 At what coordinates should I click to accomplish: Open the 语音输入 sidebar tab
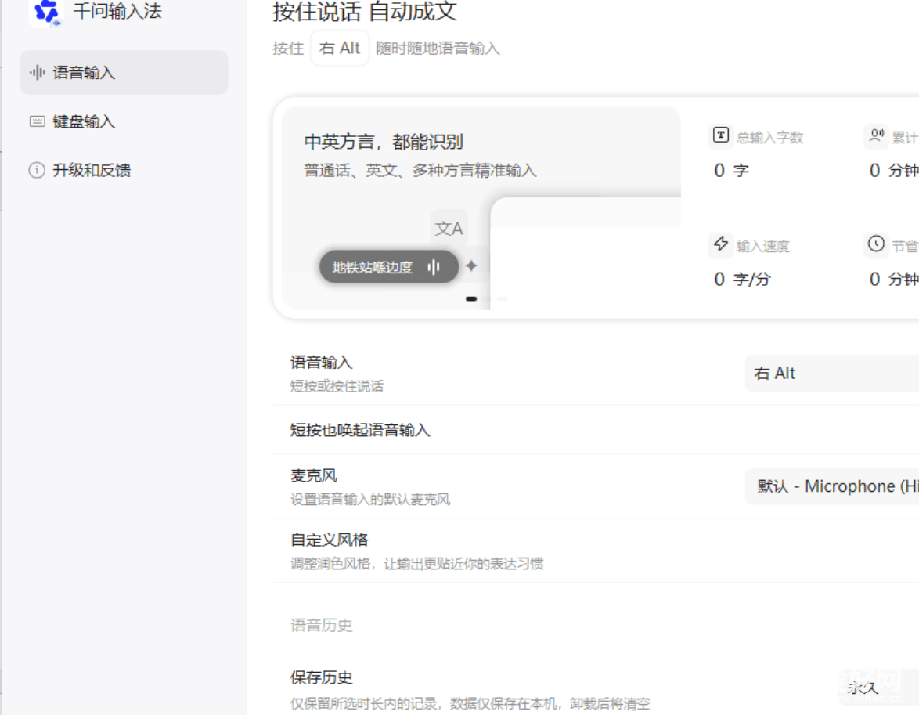pyautogui.click(x=124, y=73)
